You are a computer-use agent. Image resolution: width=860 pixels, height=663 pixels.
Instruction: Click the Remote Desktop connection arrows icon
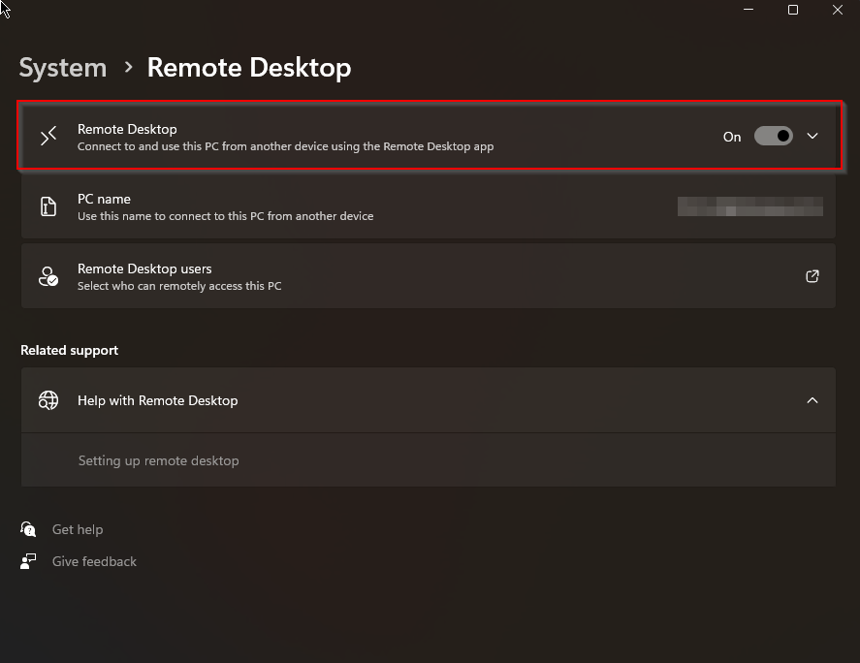tap(48, 137)
